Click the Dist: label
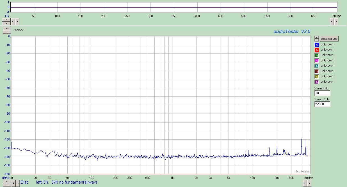This screenshot has width=347, height=187. (x=24, y=182)
